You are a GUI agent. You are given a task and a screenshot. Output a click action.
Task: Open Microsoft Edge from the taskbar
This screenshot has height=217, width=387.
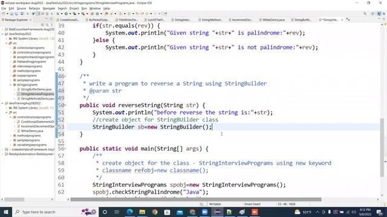coord(130,212)
